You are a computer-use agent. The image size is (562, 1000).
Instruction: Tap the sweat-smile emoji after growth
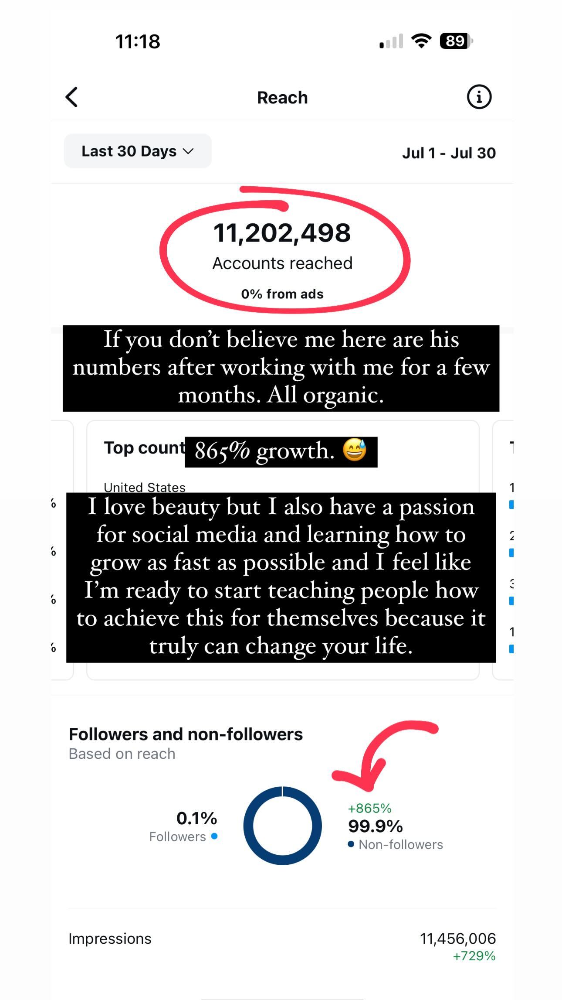click(x=355, y=450)
